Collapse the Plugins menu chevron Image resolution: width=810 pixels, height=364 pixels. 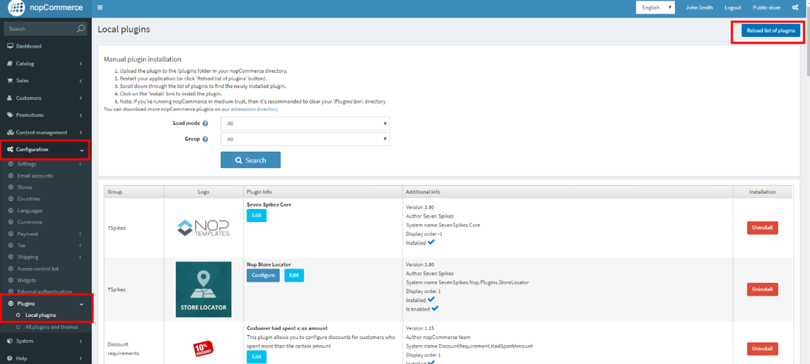point(82,304)
